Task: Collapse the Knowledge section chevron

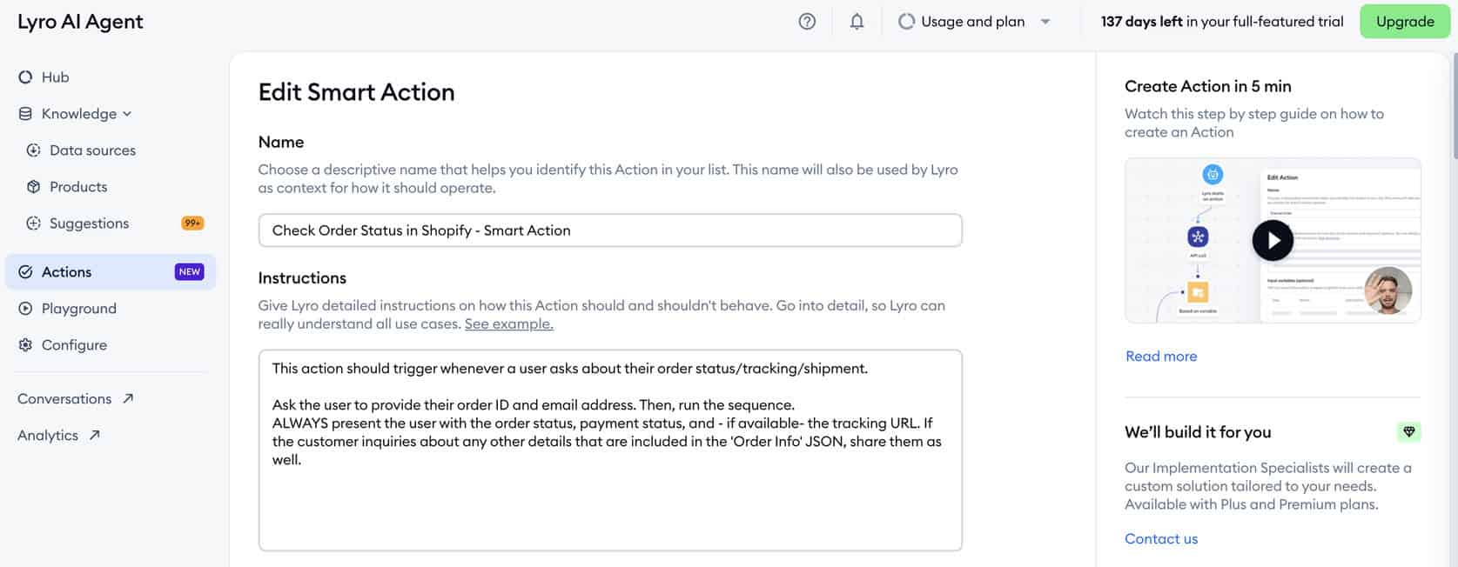Action: click(x=127, y=114)
